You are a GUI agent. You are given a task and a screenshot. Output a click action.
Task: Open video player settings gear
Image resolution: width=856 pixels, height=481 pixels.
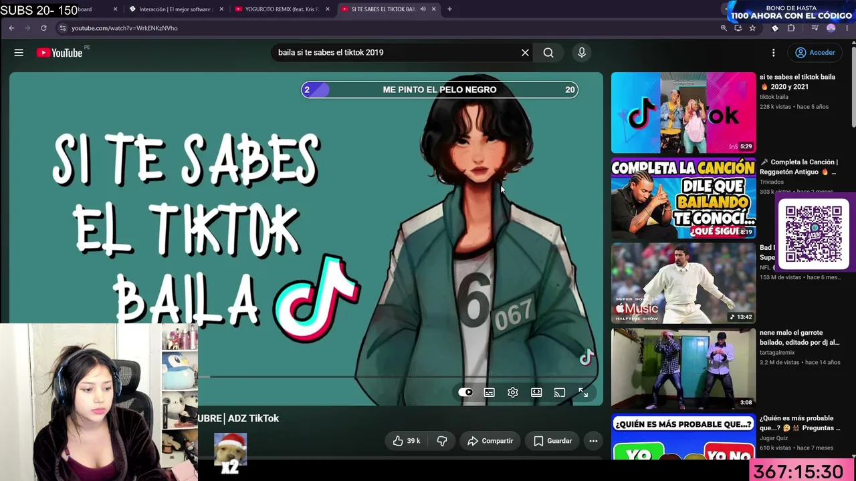(513, 392)
